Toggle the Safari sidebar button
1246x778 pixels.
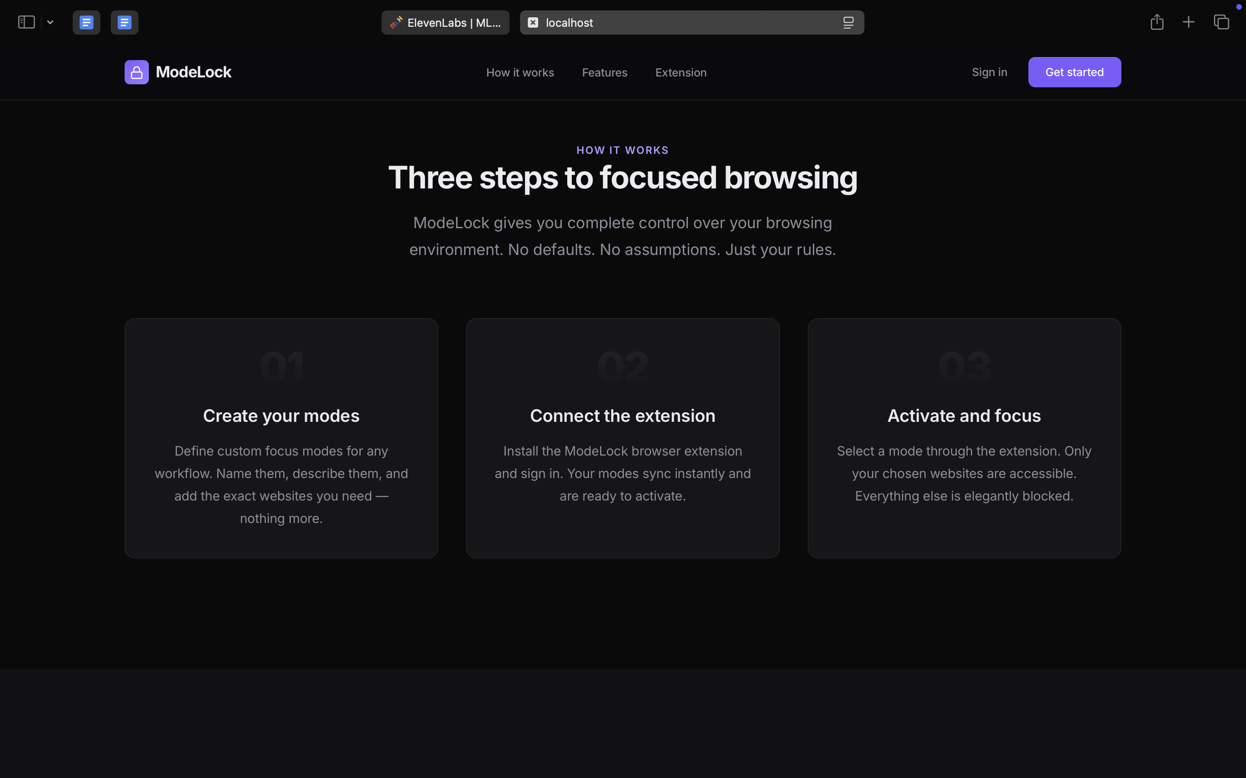point(26,22)
